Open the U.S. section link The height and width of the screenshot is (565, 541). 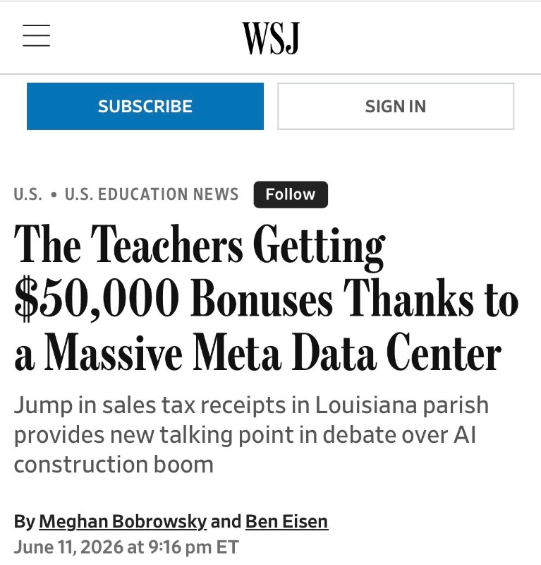pyautogui.click(x=28, y=194)
